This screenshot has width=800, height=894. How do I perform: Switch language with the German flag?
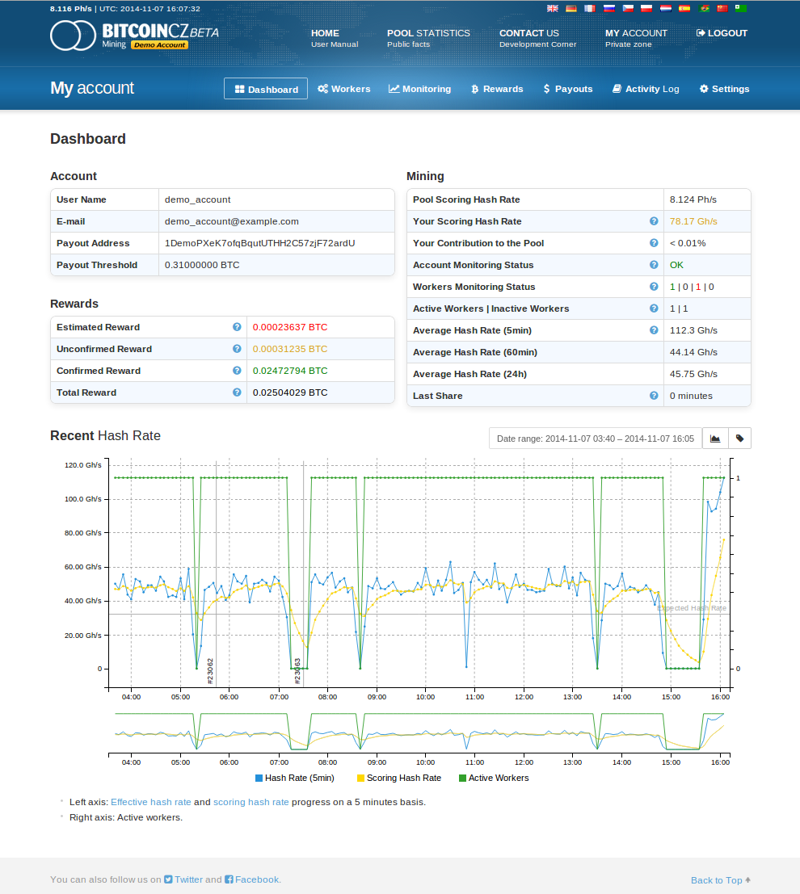pyautogui.click(x=572, y=9)
